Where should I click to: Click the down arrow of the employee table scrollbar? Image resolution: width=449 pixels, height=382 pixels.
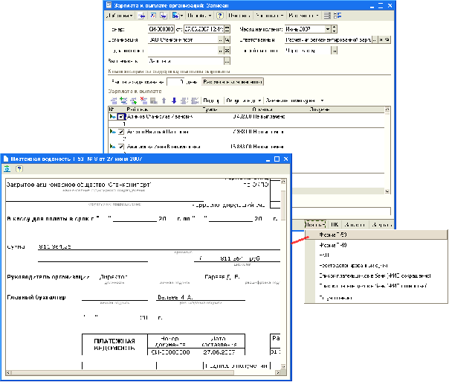click(x=387, y=191)
